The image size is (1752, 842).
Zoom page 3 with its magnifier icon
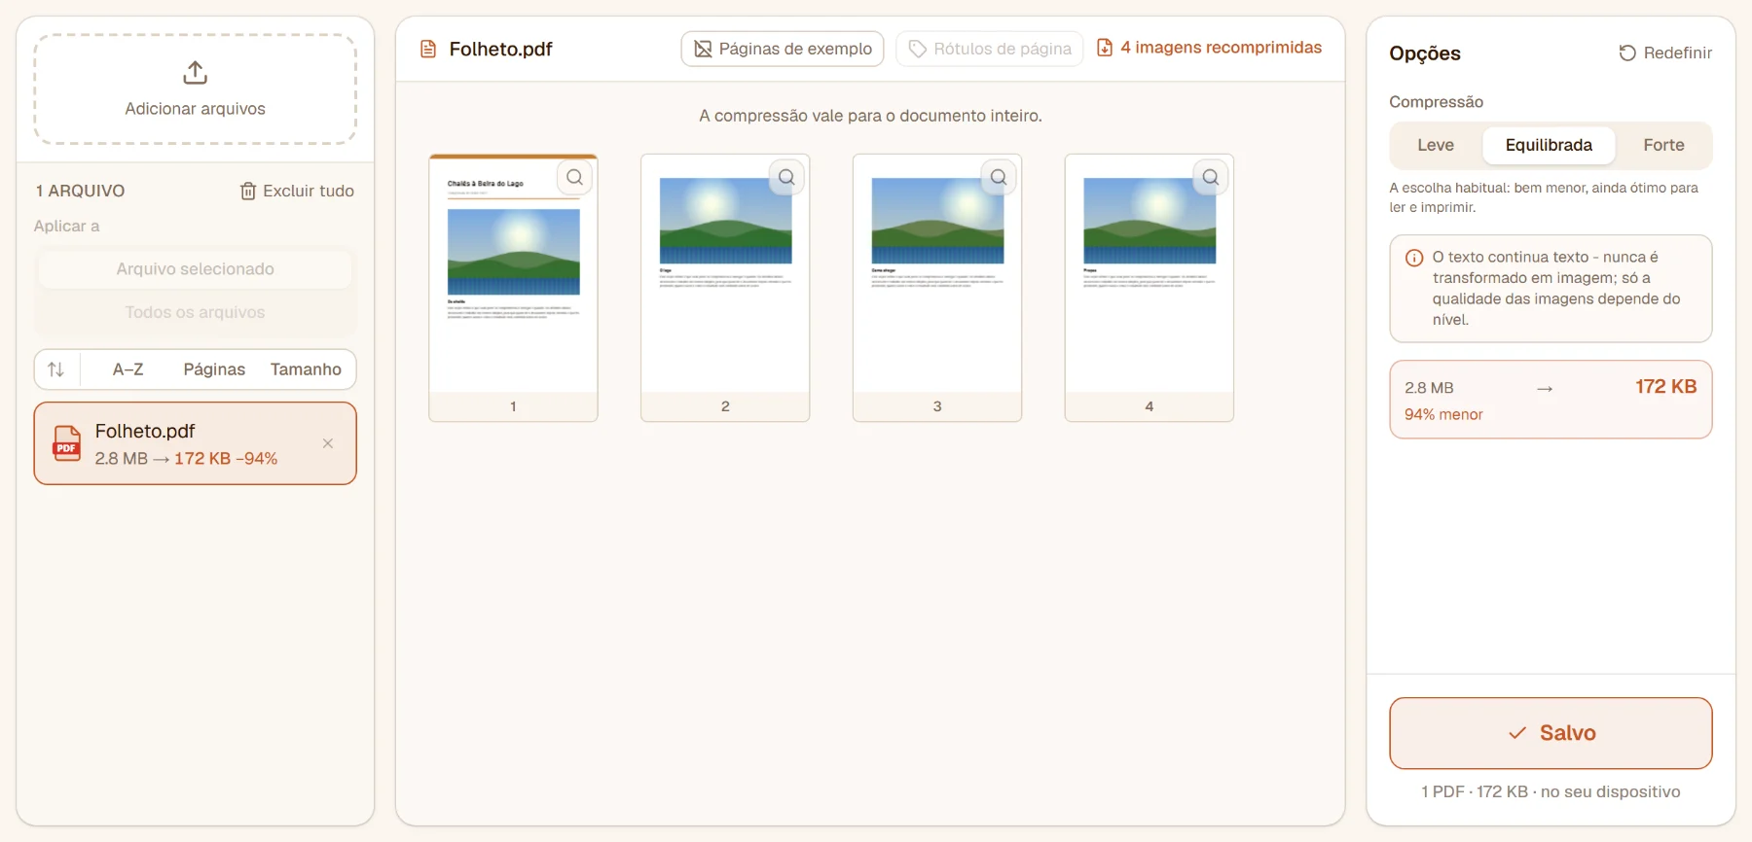coord(1000,177)
